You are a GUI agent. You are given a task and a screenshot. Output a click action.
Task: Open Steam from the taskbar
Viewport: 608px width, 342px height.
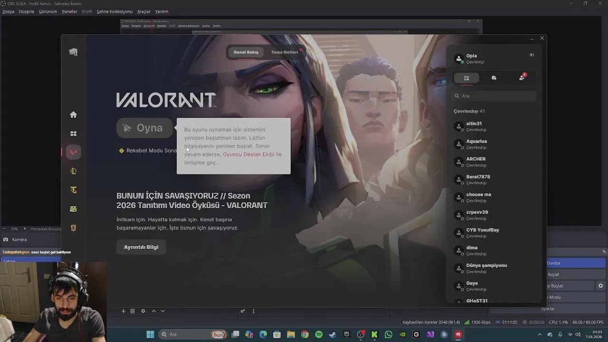coord(332,334)
